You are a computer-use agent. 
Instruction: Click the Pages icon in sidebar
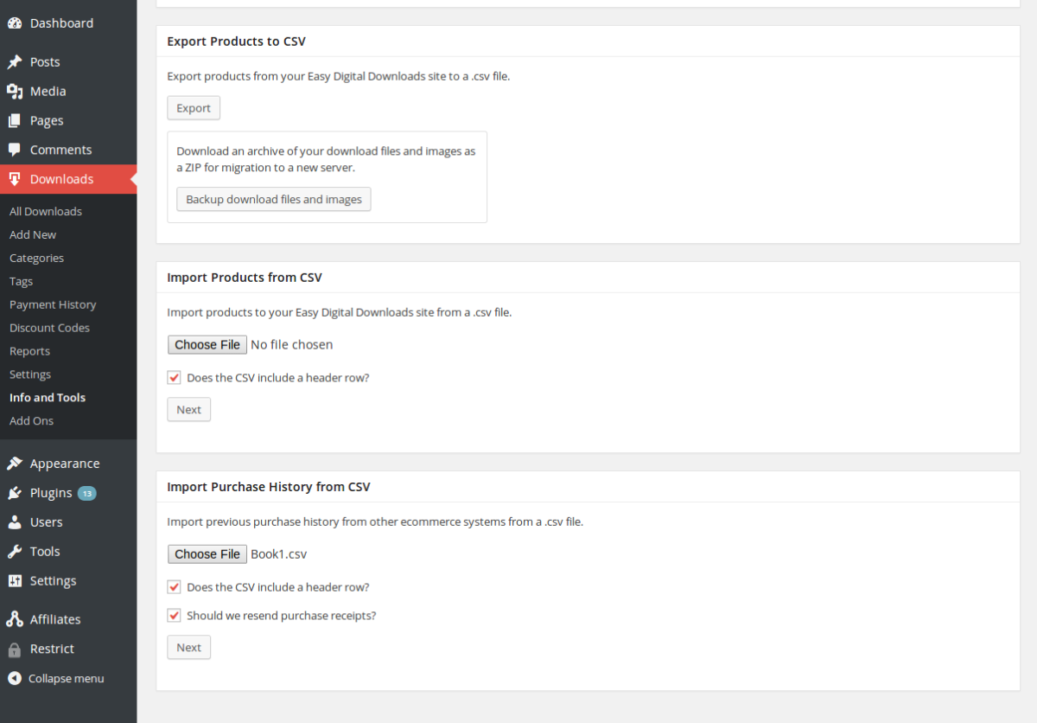pos(15,121)
